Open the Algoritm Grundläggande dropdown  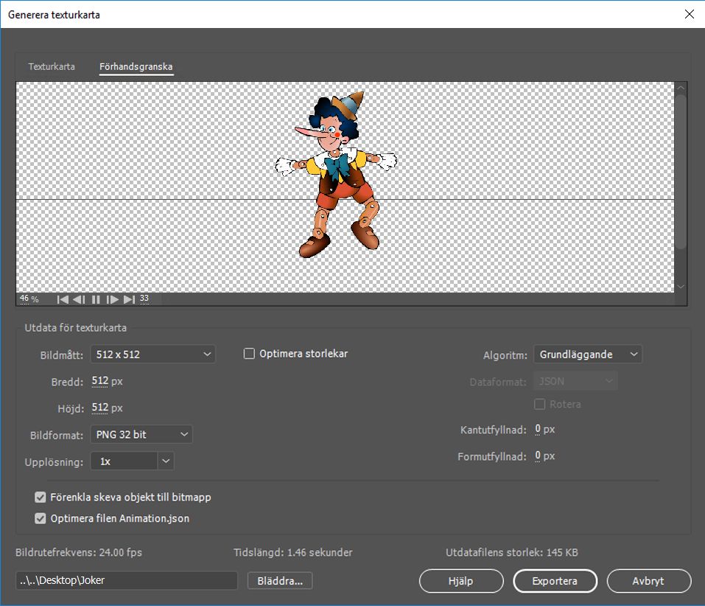point(587,355)
